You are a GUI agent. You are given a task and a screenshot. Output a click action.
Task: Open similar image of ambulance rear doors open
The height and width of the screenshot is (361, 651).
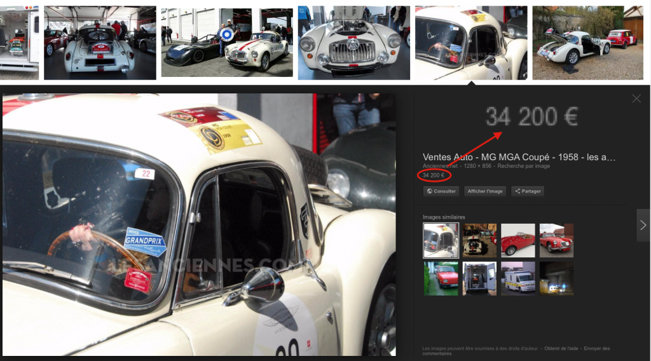479,278
